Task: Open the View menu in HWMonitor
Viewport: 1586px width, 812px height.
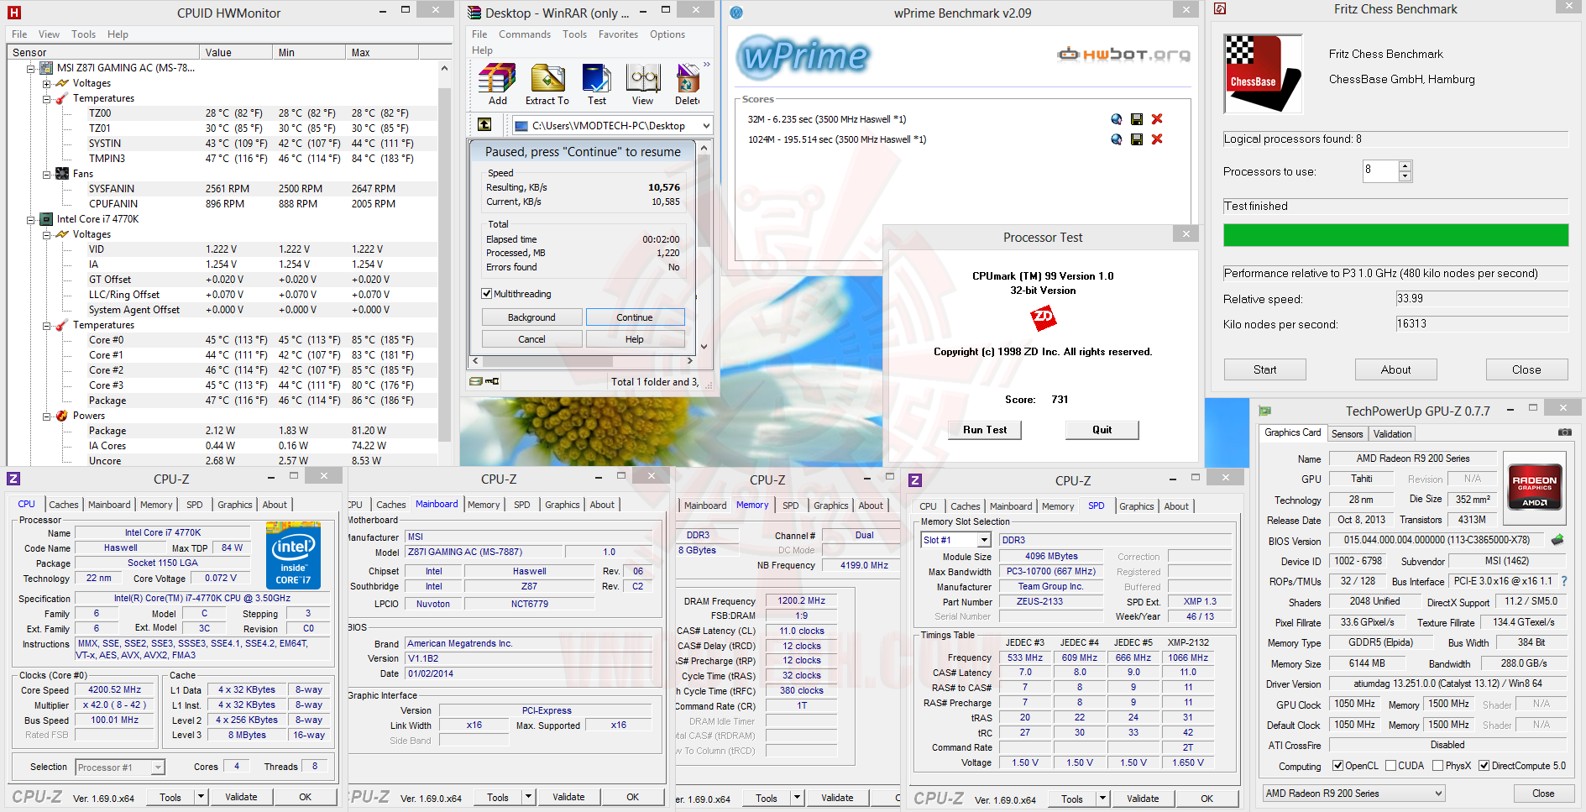Action: click(49, 34)
